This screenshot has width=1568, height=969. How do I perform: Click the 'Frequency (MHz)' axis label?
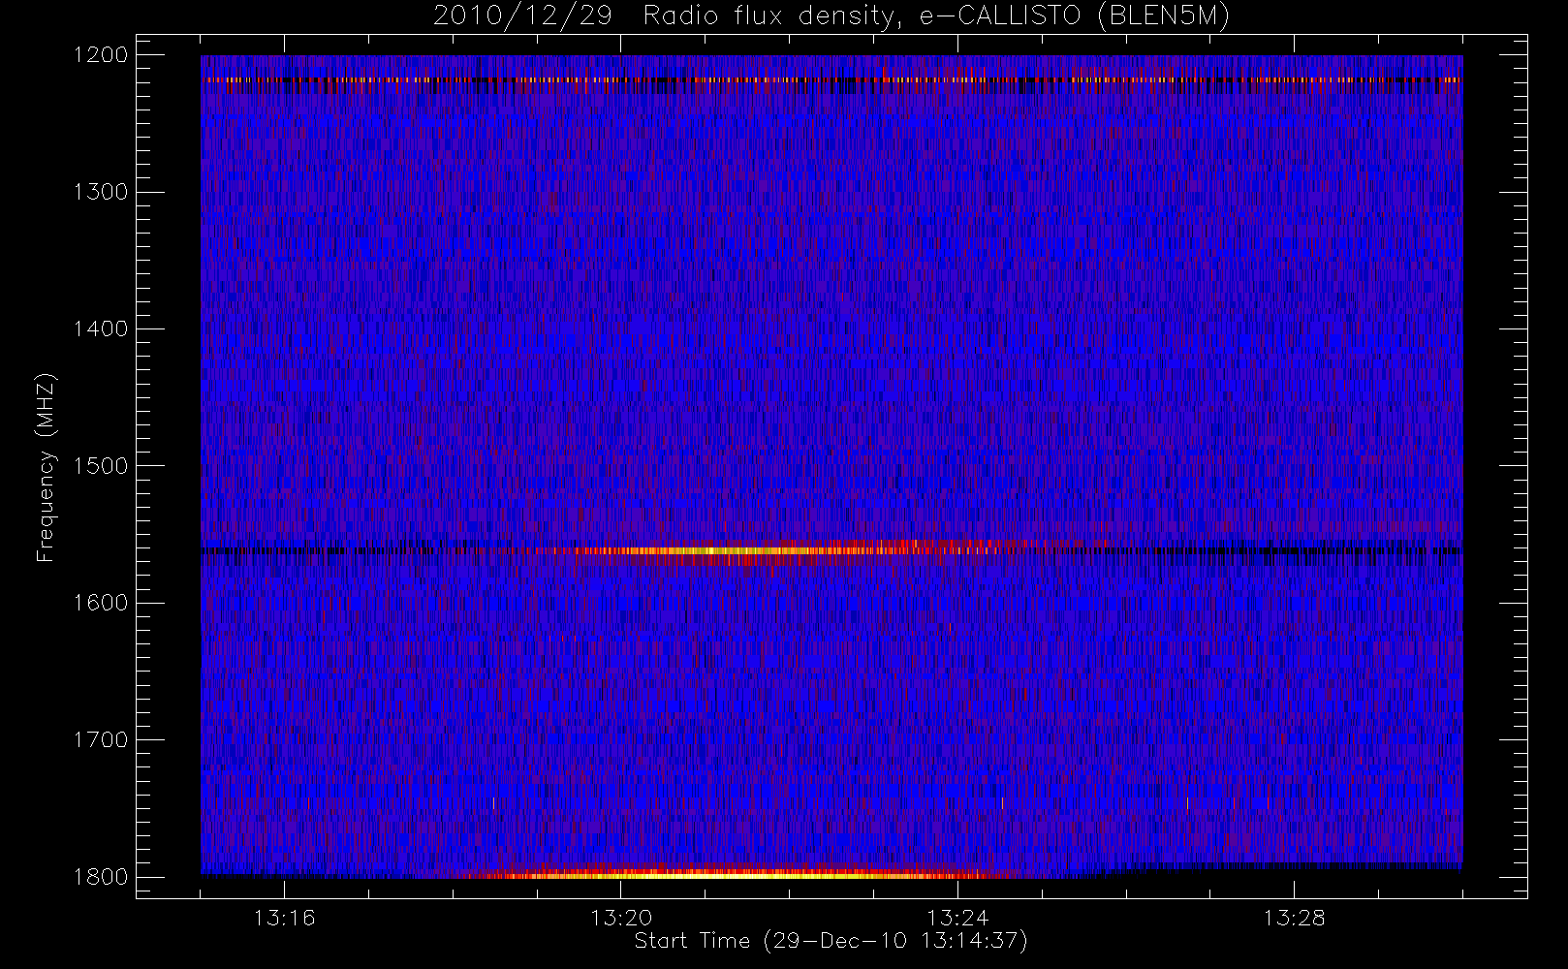tap(46, 467)
